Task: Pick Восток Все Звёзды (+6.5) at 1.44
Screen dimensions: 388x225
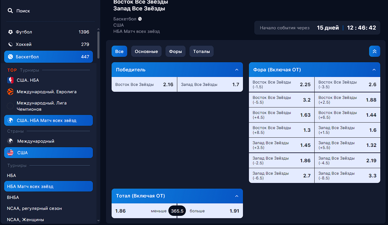Action: point(347,115)
